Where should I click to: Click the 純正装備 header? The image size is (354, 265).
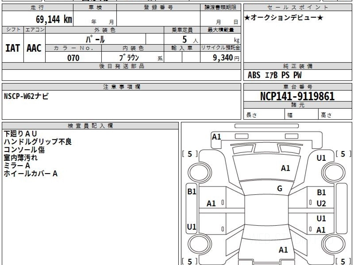298,66
